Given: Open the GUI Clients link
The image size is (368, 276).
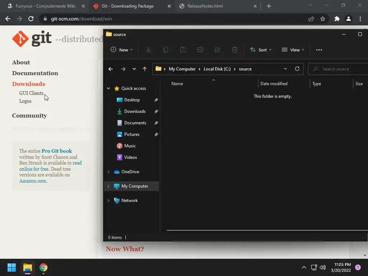Looking at the screenshot, I should [x=31, y=93].
